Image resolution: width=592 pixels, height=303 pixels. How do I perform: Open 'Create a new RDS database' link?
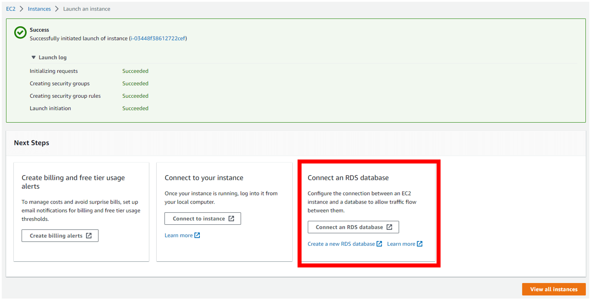click(x=341, y=244)
